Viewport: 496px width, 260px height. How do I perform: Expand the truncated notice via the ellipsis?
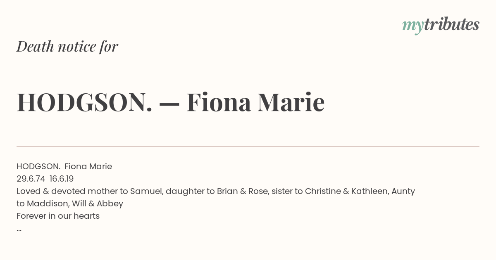(x=19, y=229)
